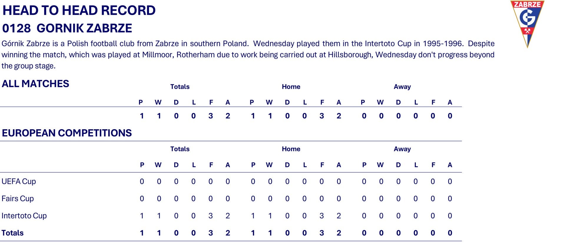Click Away column header in All Matches

[402, 87]
